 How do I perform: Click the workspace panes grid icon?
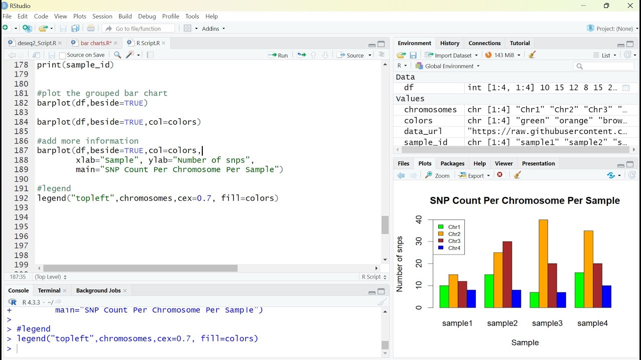pos(188,28)
